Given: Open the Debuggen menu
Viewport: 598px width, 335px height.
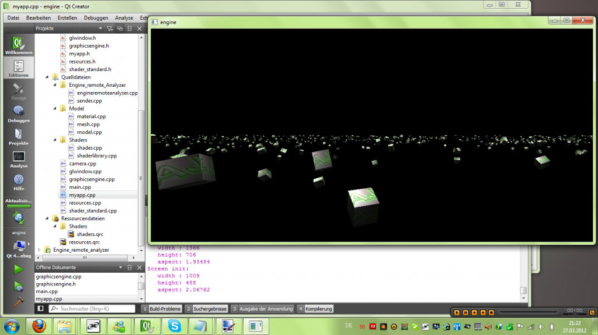Looking at the screenshot, I should pos(96,18).
